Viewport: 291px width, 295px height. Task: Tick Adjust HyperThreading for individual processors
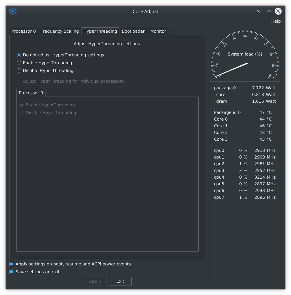(x=71, y=81)
